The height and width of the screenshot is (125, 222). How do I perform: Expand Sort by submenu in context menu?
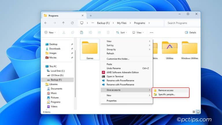127,45
